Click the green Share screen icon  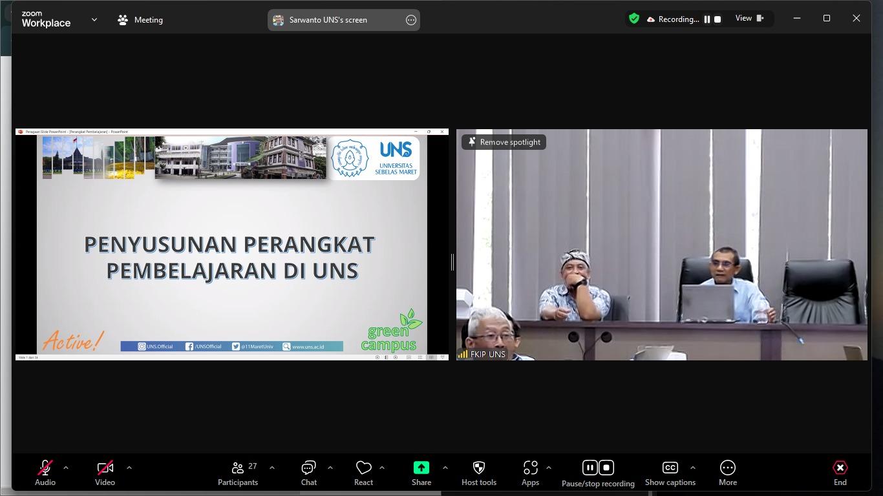[x=421, y=468]
